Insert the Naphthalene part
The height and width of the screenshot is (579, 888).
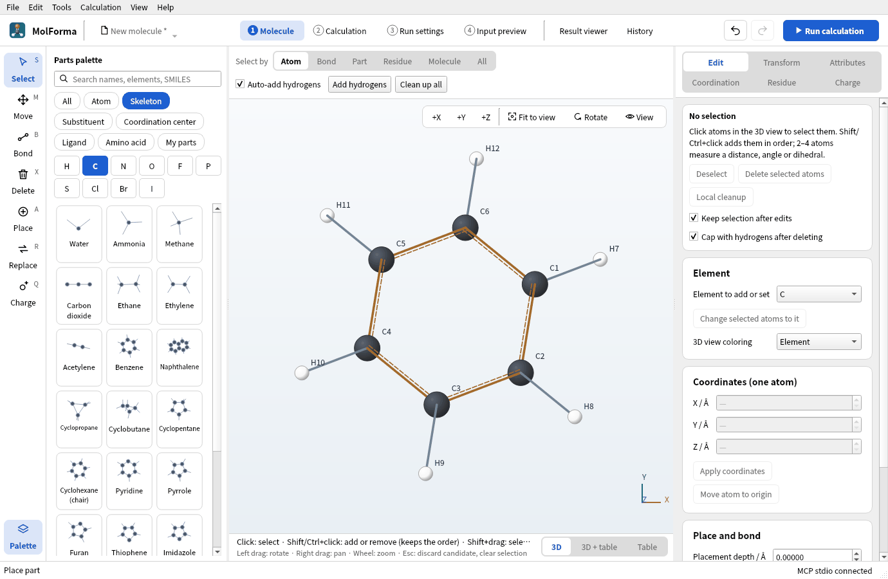coord(180,358)
